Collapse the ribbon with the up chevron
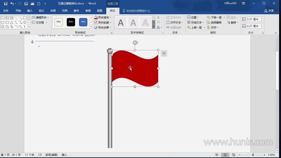 pyautogui.click(x=276, y=33)
